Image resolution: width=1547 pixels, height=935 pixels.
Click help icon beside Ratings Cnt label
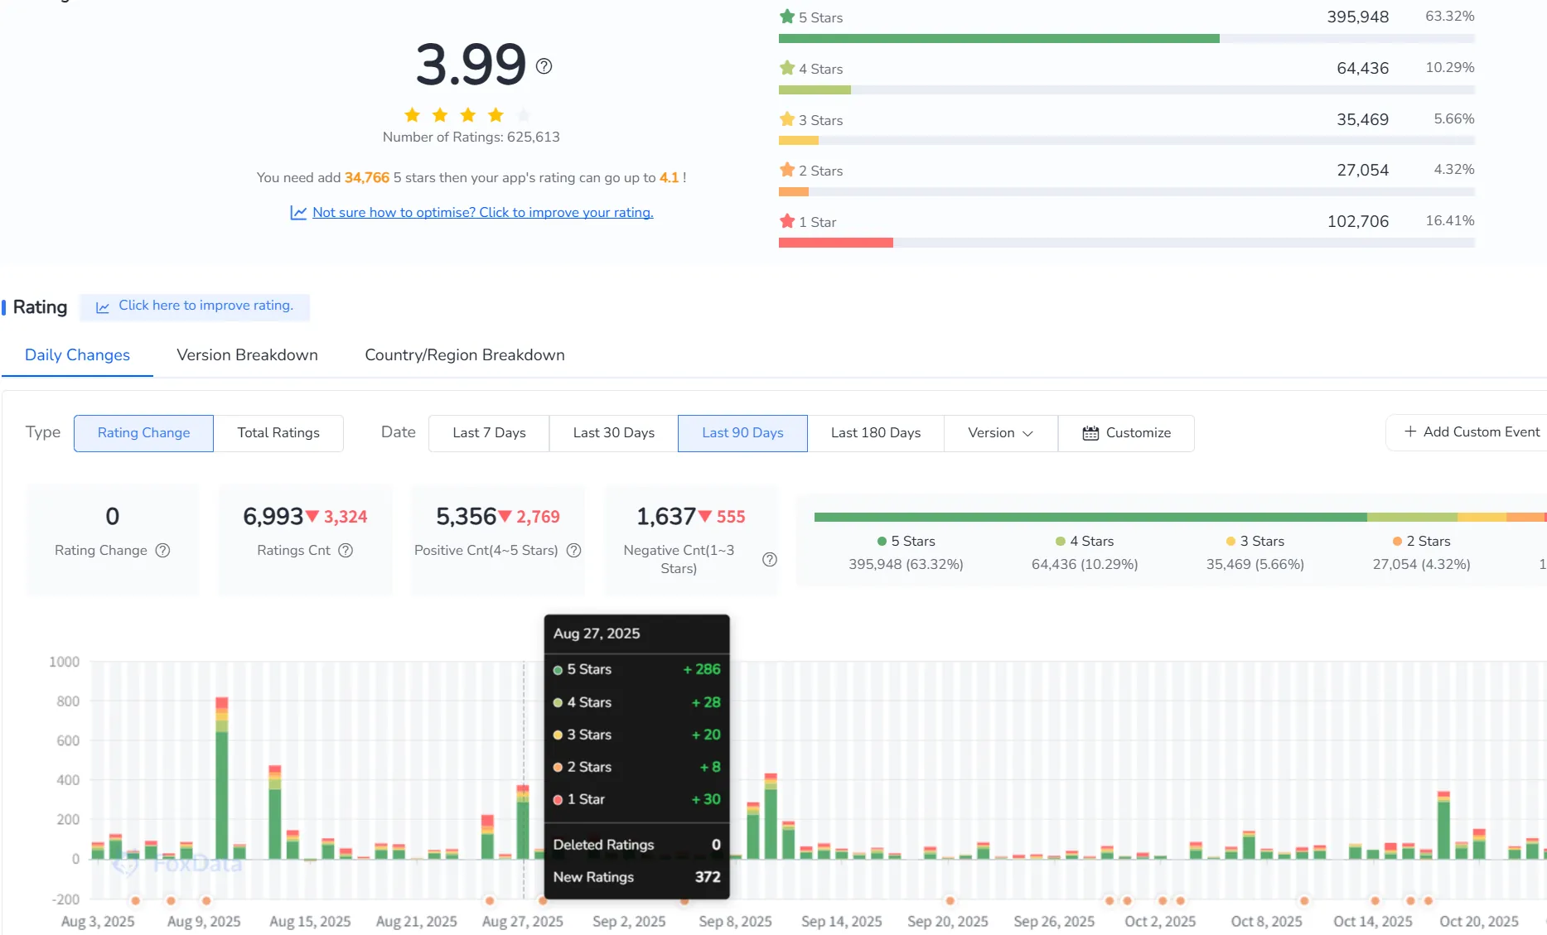(346, 551)
